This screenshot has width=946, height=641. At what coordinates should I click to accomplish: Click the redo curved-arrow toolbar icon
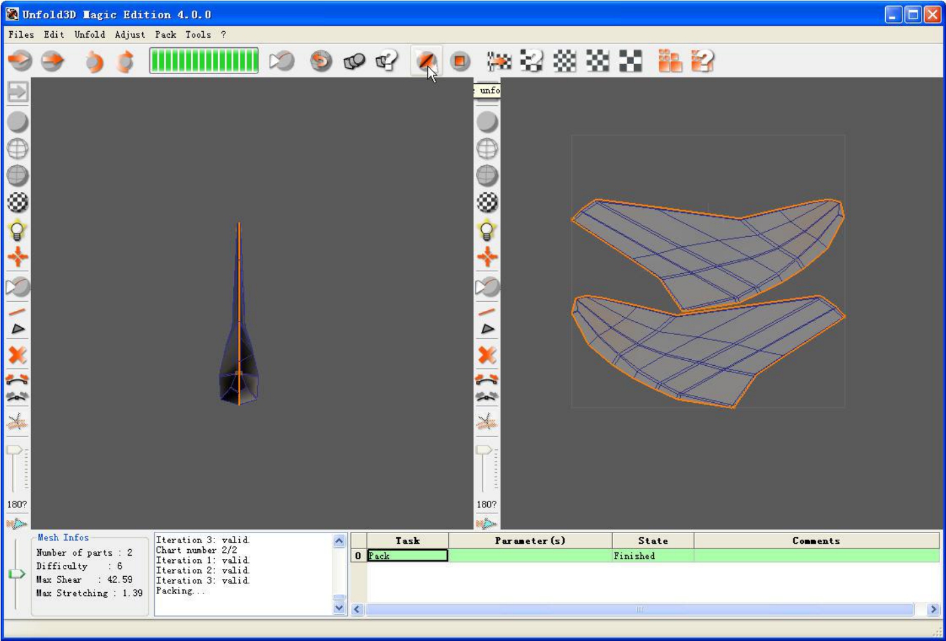(x=125, y=62)
